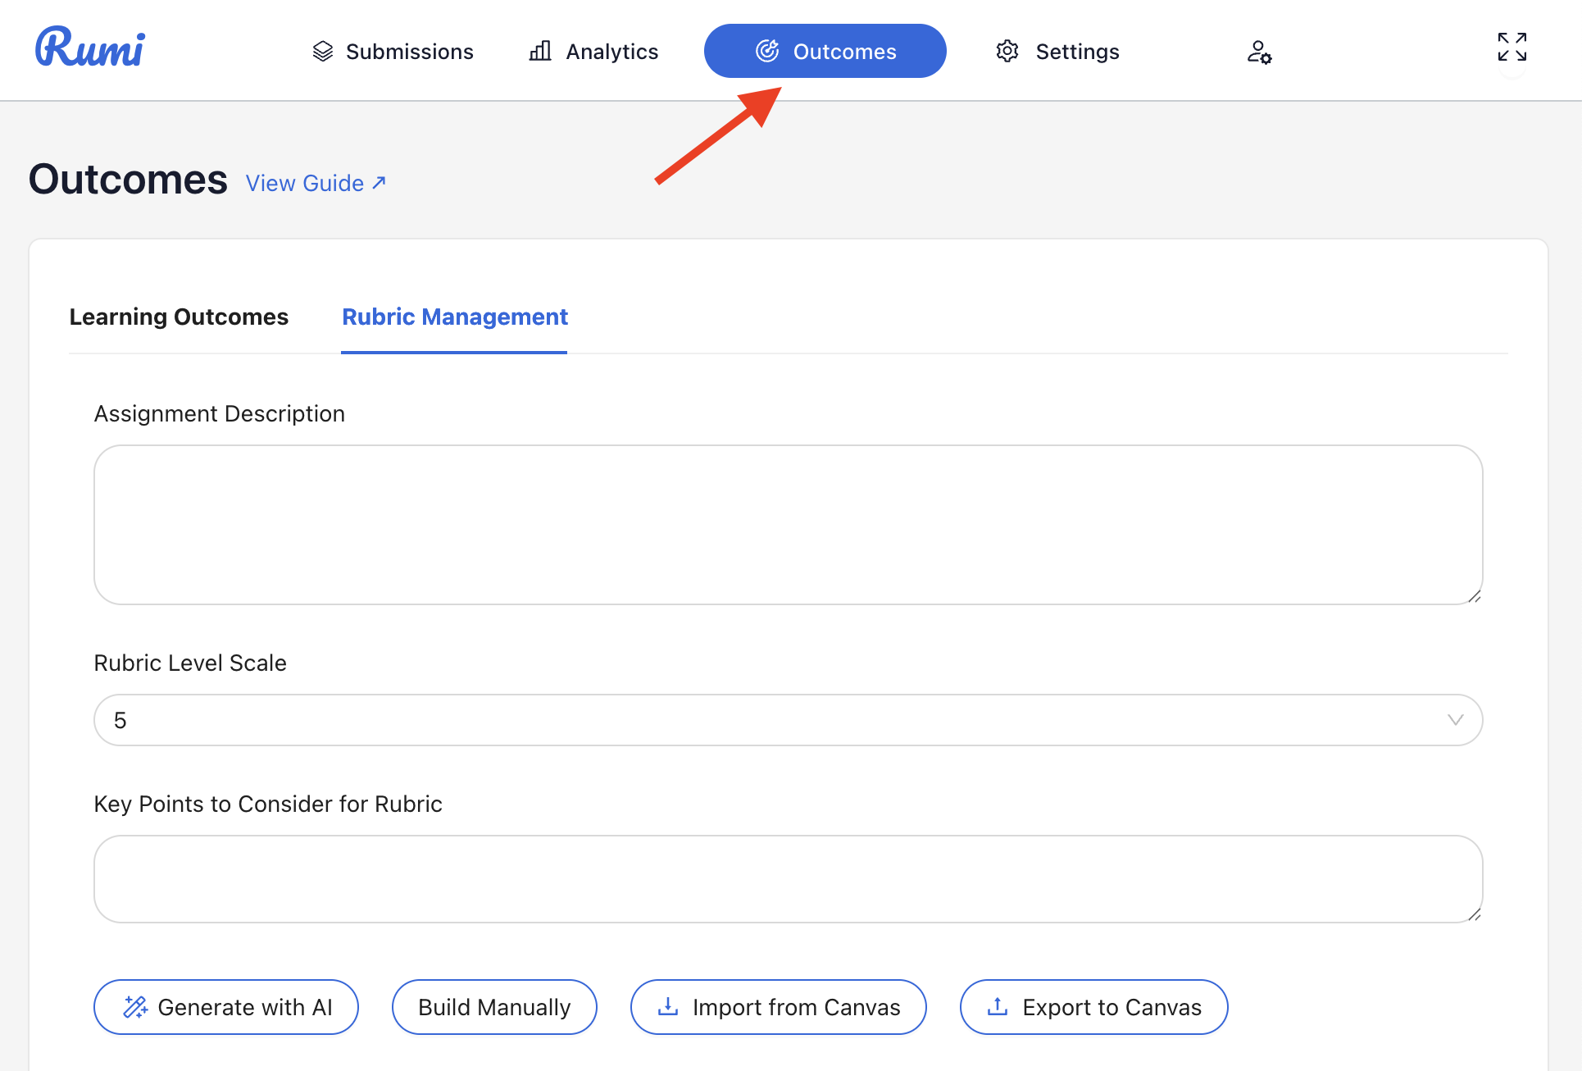Click the Outcomes target icon
The height and width of the screenshot is (1071, 1582).
767,52
